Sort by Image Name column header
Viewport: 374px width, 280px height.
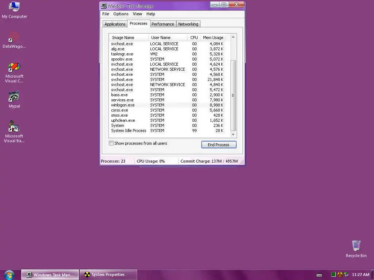click(129, 38)
